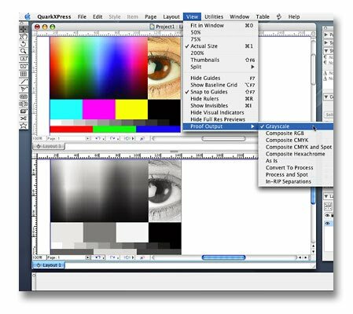Choose Hide Guides in View menu
The height and width of the screenshot is (314, 353).
221,78
